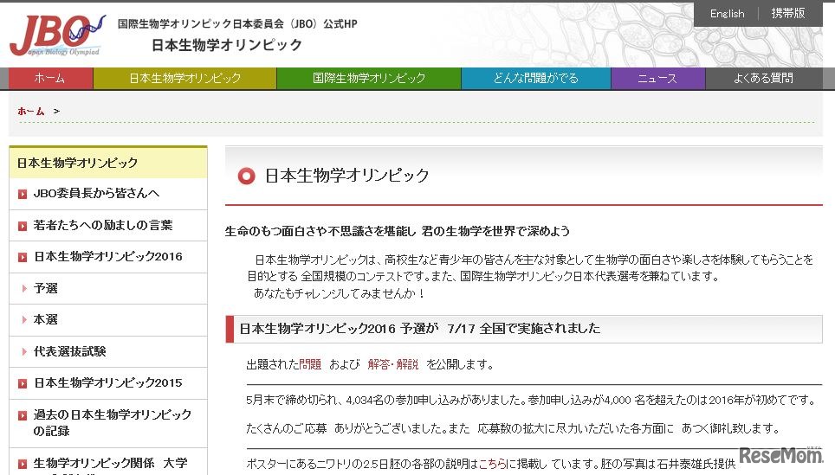Click the 国際生物学オリンピック日本委員会 公式HP header text
This screenshot has width=835, height=475.
[x=237, y=24]
